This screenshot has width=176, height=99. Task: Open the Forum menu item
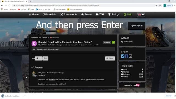click(86, 15)
